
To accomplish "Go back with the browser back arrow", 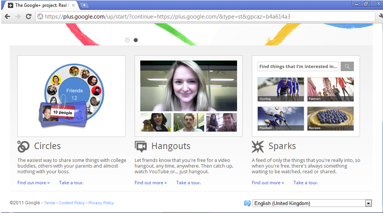I will coord(8,16).
